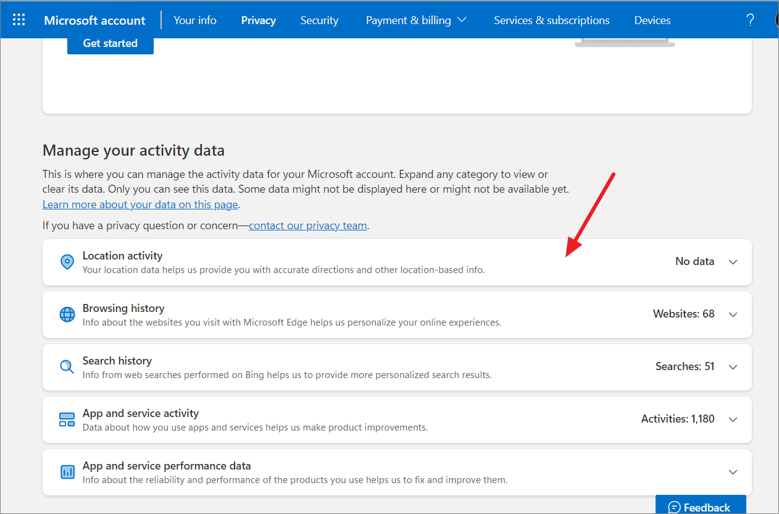Expand the Location activity chevron
Image resolution: width=779 pixels, height=514 pixels.
click(x=733, y=262)
